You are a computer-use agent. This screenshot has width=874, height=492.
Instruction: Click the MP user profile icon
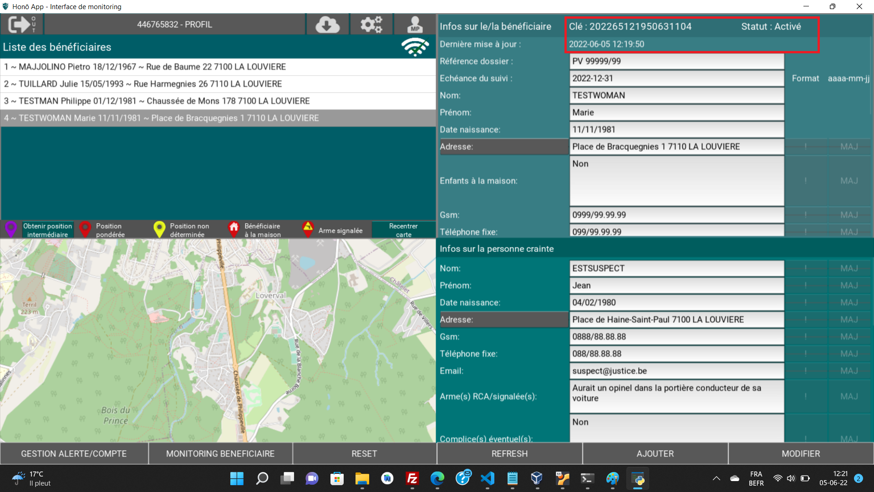click(415, 24)
